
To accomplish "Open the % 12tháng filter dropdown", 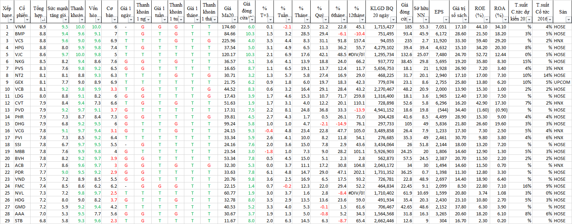I will [x=362, y=20].
